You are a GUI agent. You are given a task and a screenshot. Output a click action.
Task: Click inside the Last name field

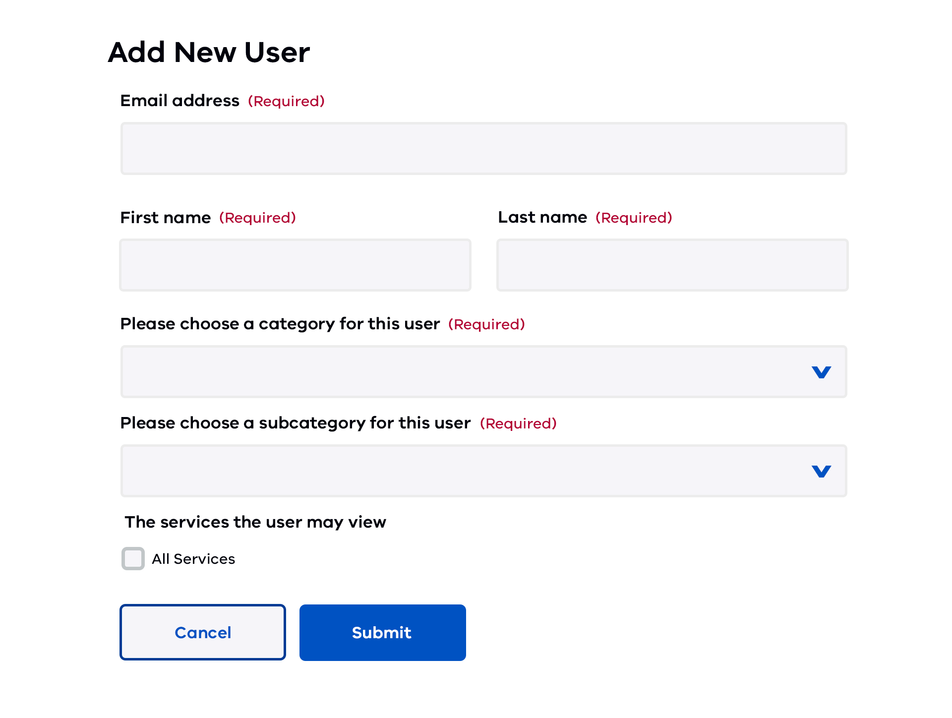click(x=672, y=265)
